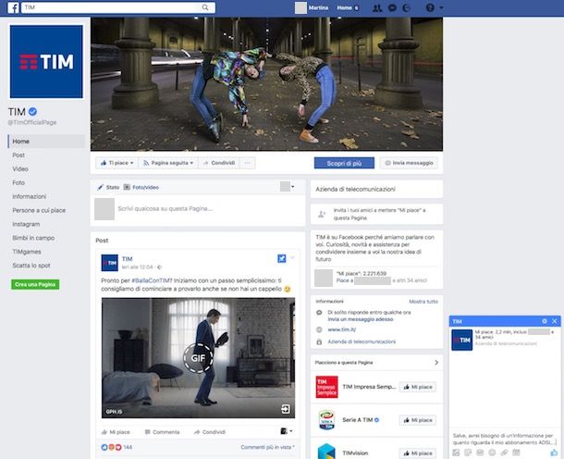This screenshot has height=459, width=564.
Task: Open the comment-as identity dropdown on post
Action: tap(287, 431)
